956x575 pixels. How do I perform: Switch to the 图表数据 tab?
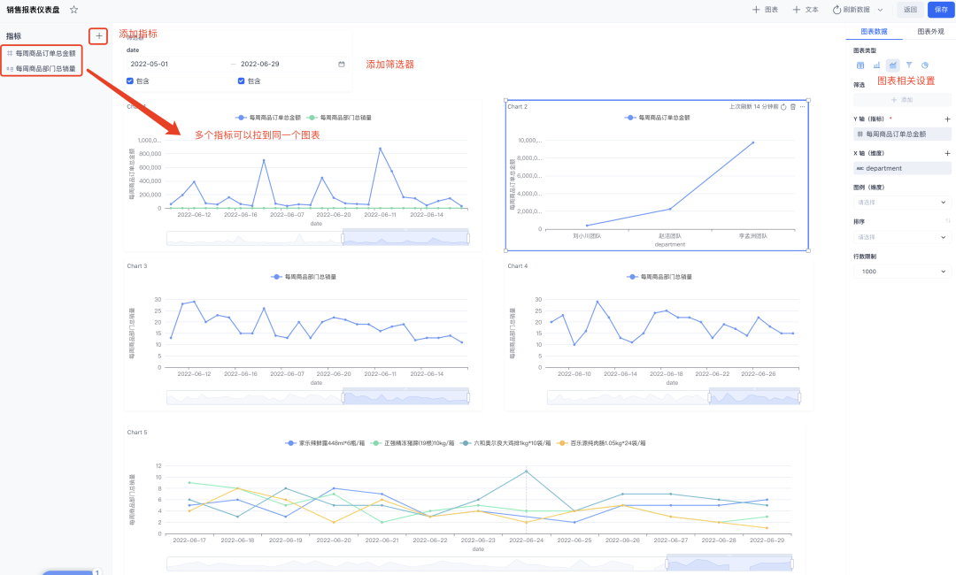874,32
